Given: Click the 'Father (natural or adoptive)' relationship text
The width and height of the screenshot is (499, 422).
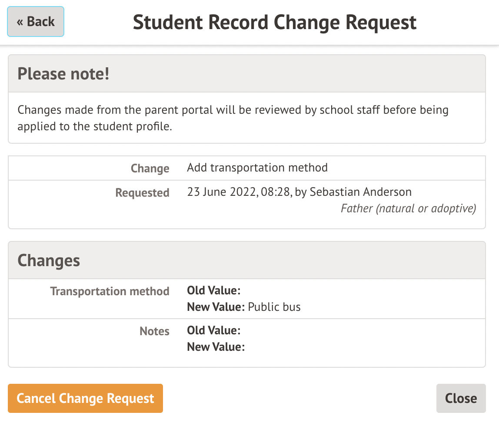Looking at the screenshot, I should click(x=408, y=209).
